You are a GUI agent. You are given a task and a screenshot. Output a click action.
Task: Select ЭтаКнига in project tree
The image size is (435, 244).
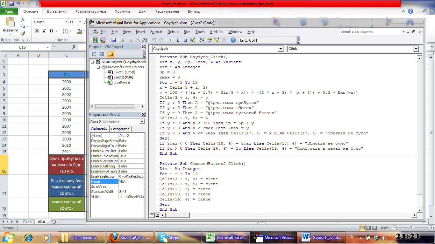click(x=122, y=82)
